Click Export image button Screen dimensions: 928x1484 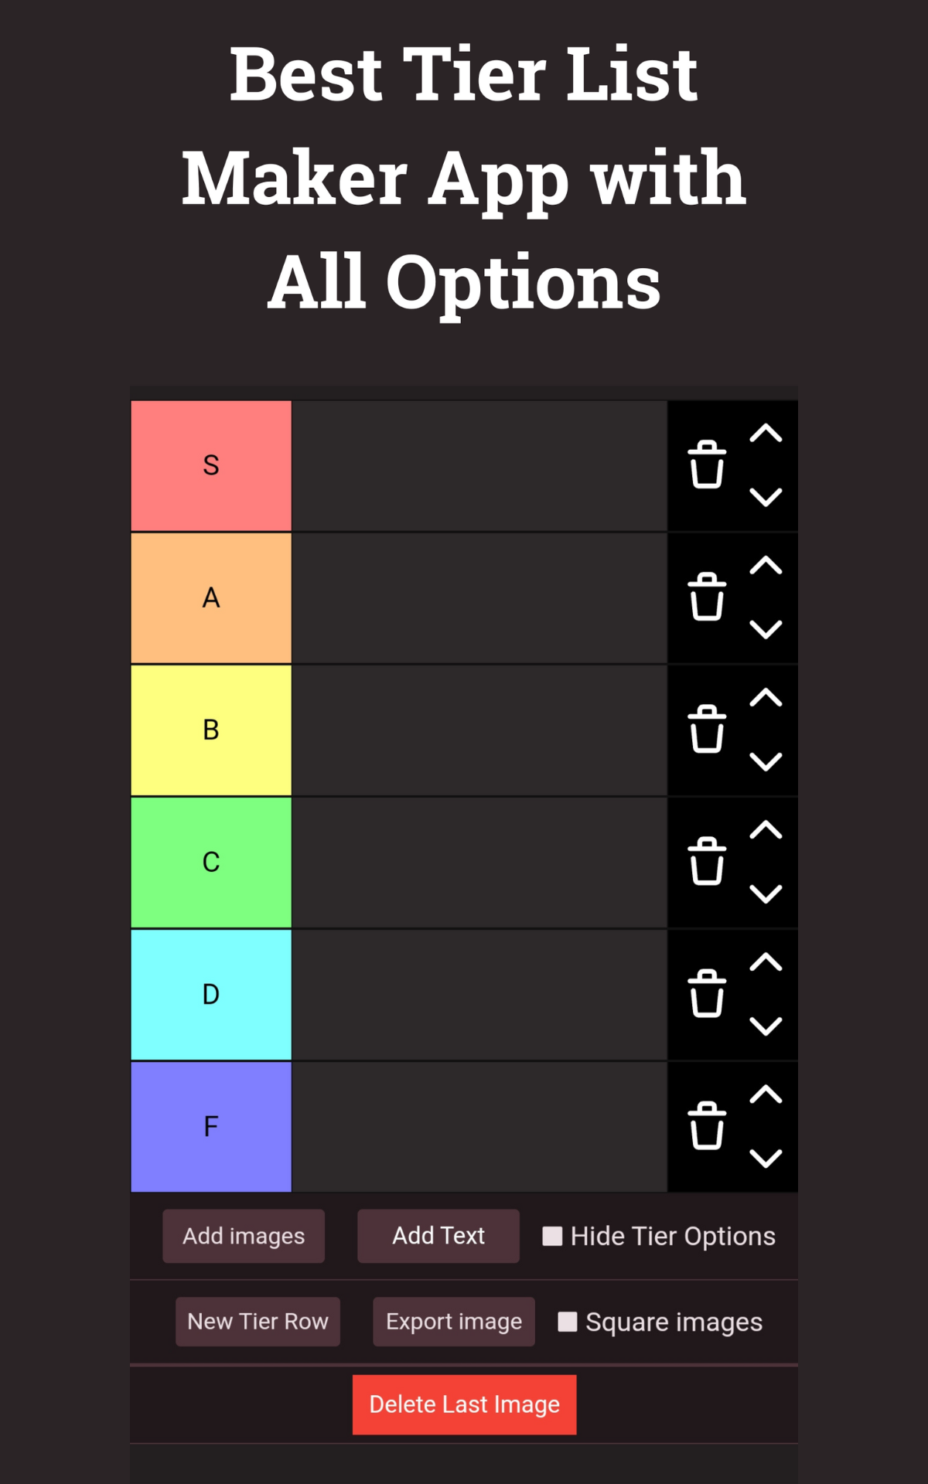[454, 1322]
